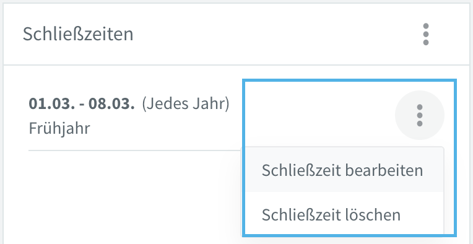Click the (Jedes Jahr) recurrence label
The height and width of the screenshot is (244, 473).
click(x=186, y=104)
